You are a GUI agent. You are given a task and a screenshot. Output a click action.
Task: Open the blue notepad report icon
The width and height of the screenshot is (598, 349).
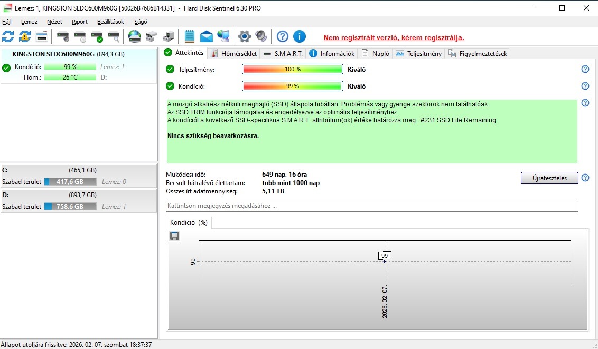click(190, 36)
